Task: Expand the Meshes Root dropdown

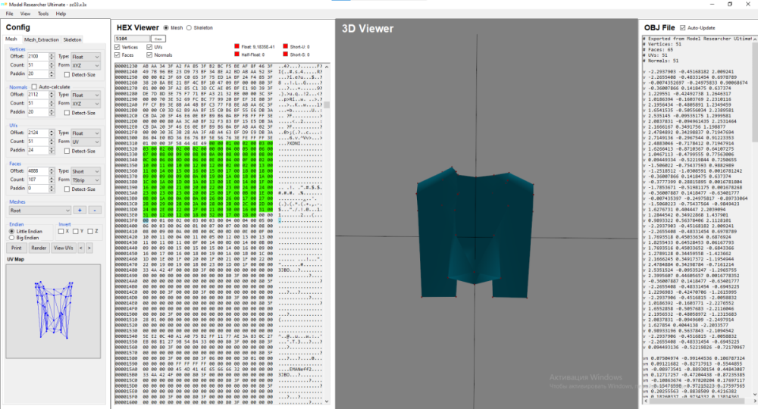Action: 40,210
